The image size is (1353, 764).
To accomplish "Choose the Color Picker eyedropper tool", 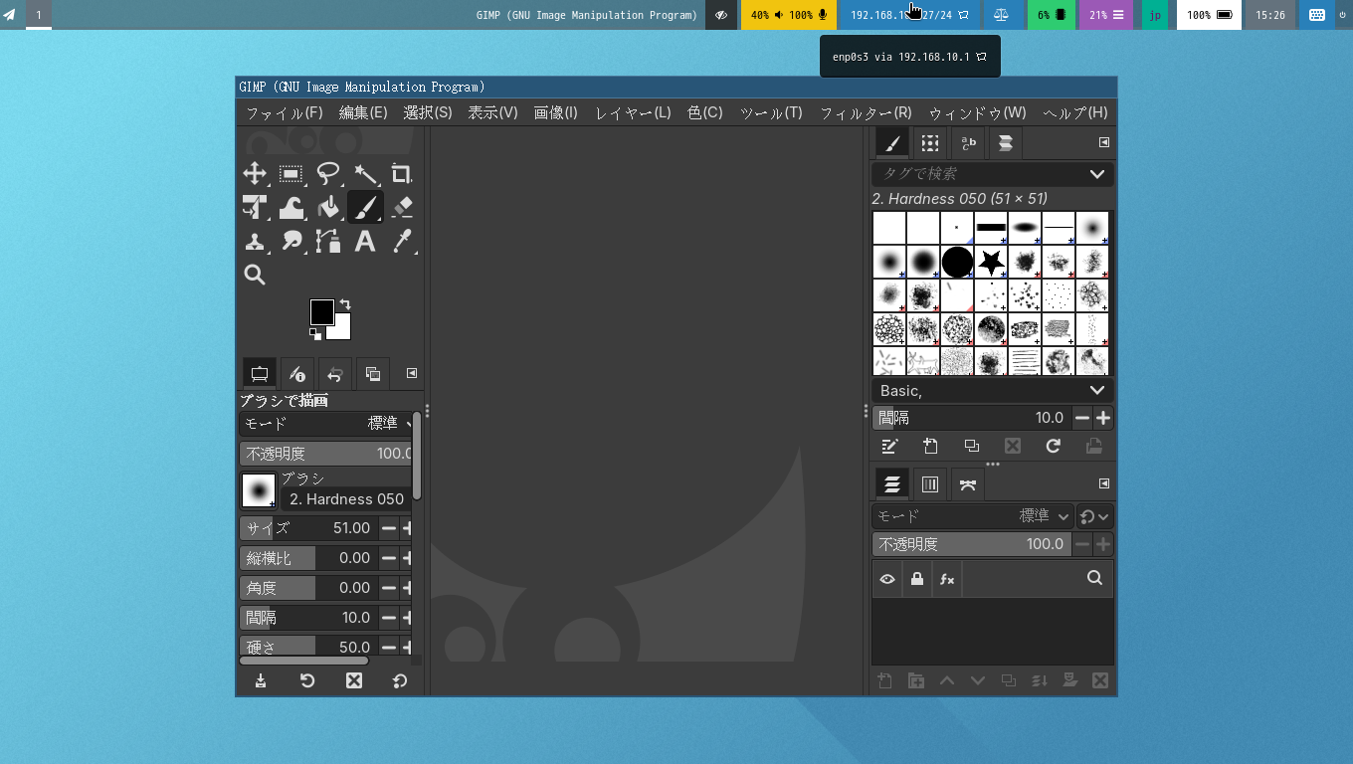I will [x=402, y=241].
